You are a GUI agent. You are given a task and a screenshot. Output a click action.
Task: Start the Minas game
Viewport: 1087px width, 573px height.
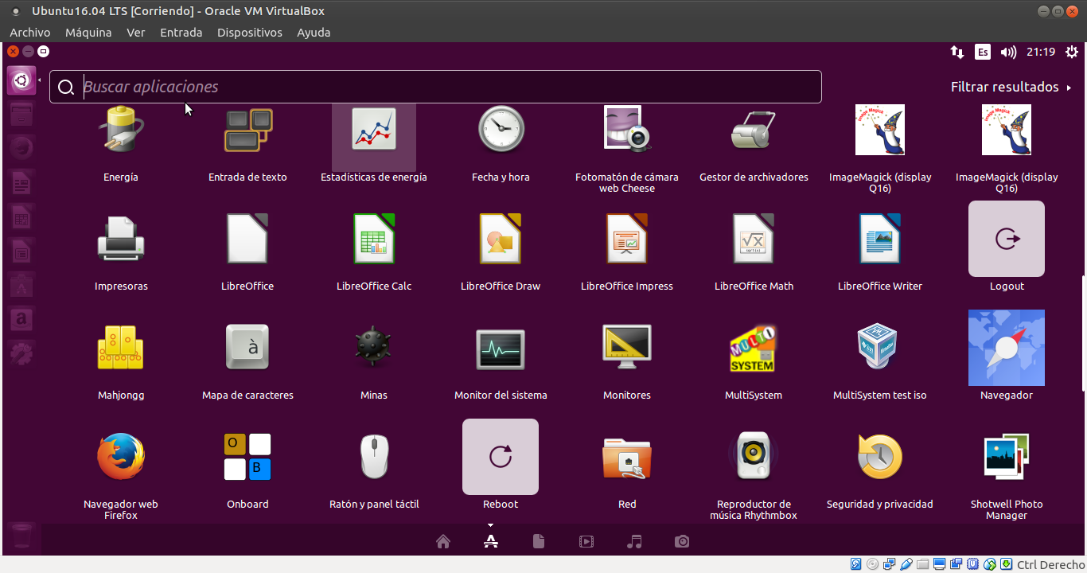pos(374,347)
